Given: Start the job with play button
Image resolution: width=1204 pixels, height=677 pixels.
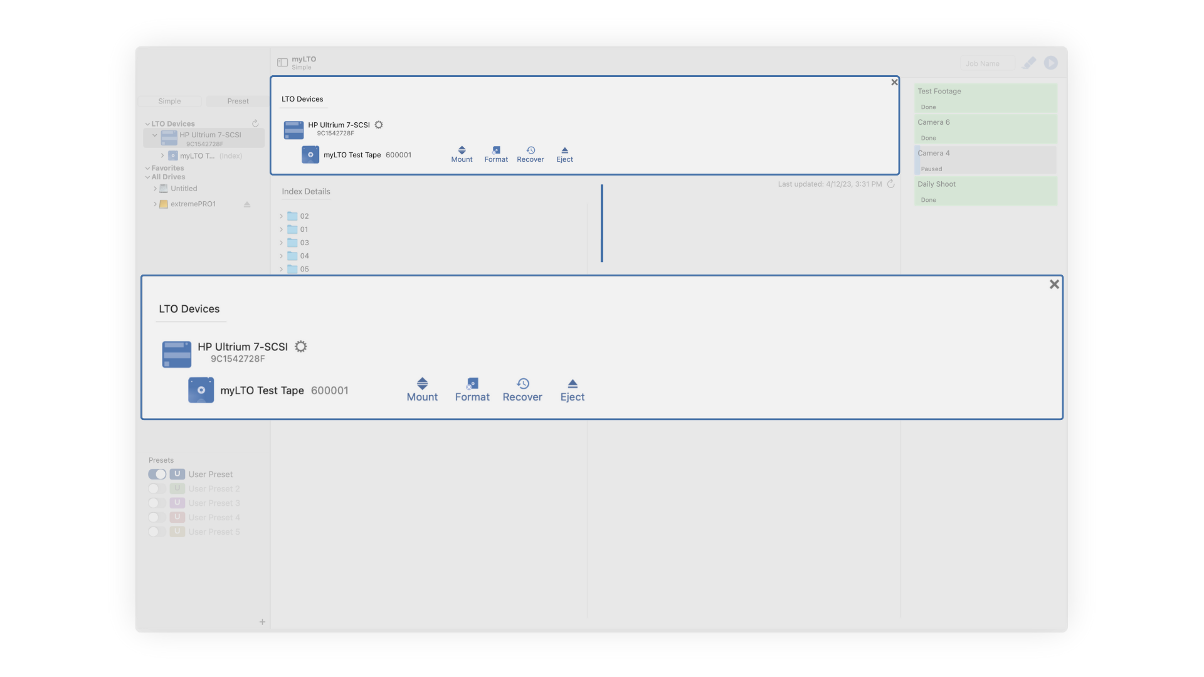Looking at the screenshot, I should point(1051,63).
